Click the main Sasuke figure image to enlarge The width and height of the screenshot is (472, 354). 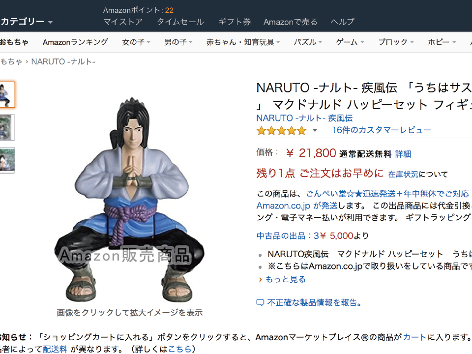(x=129, y=199)
